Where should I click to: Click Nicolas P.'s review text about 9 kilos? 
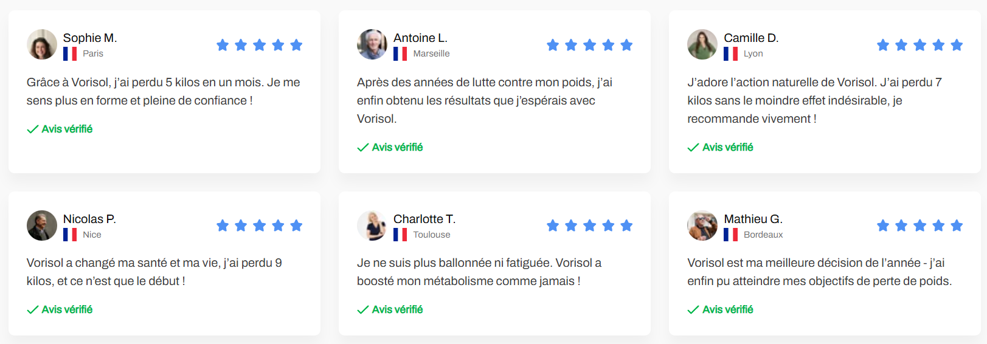click(x=154, y=272)
